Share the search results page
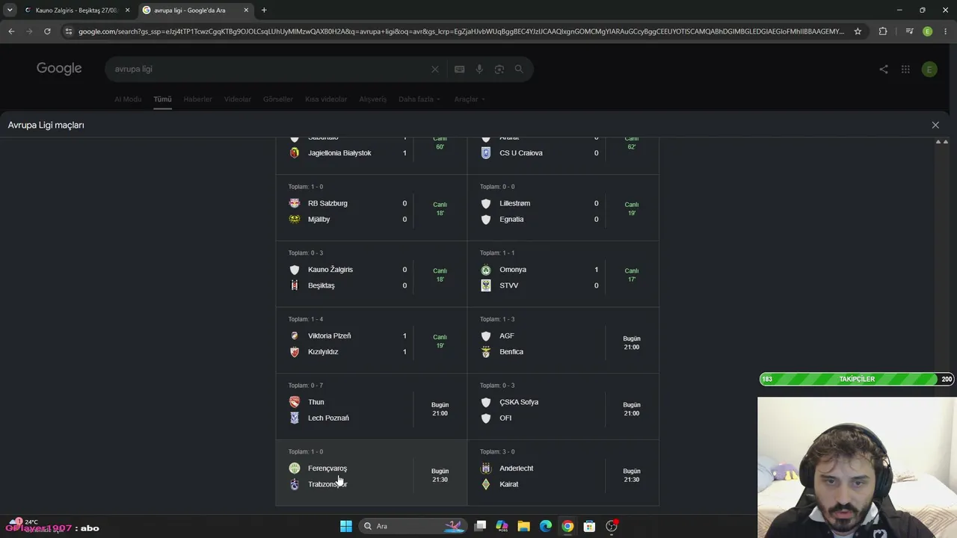Image resolution: width=957 pixels, height=538 pixels. tap(884, 69)
